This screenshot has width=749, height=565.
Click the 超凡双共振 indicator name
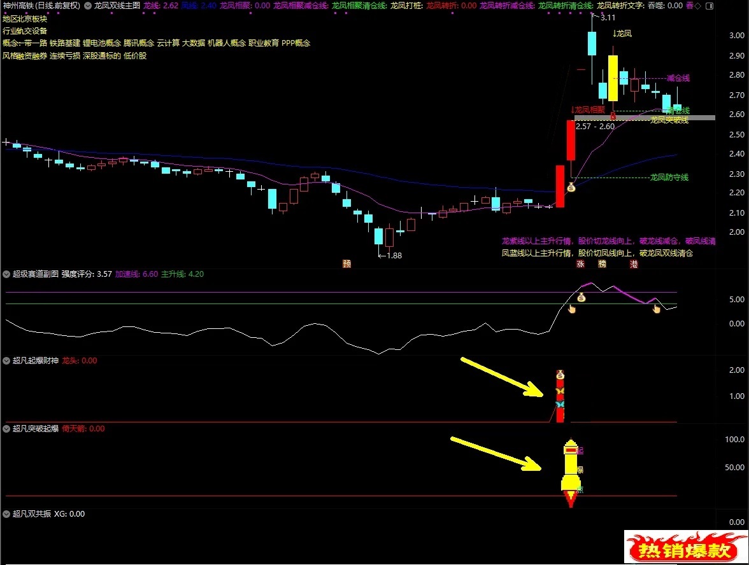point(32,514)
